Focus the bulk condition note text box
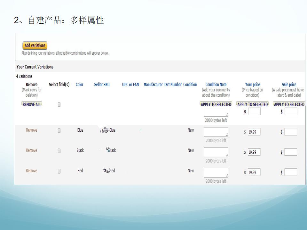The image size is (307, 230). 216,112
